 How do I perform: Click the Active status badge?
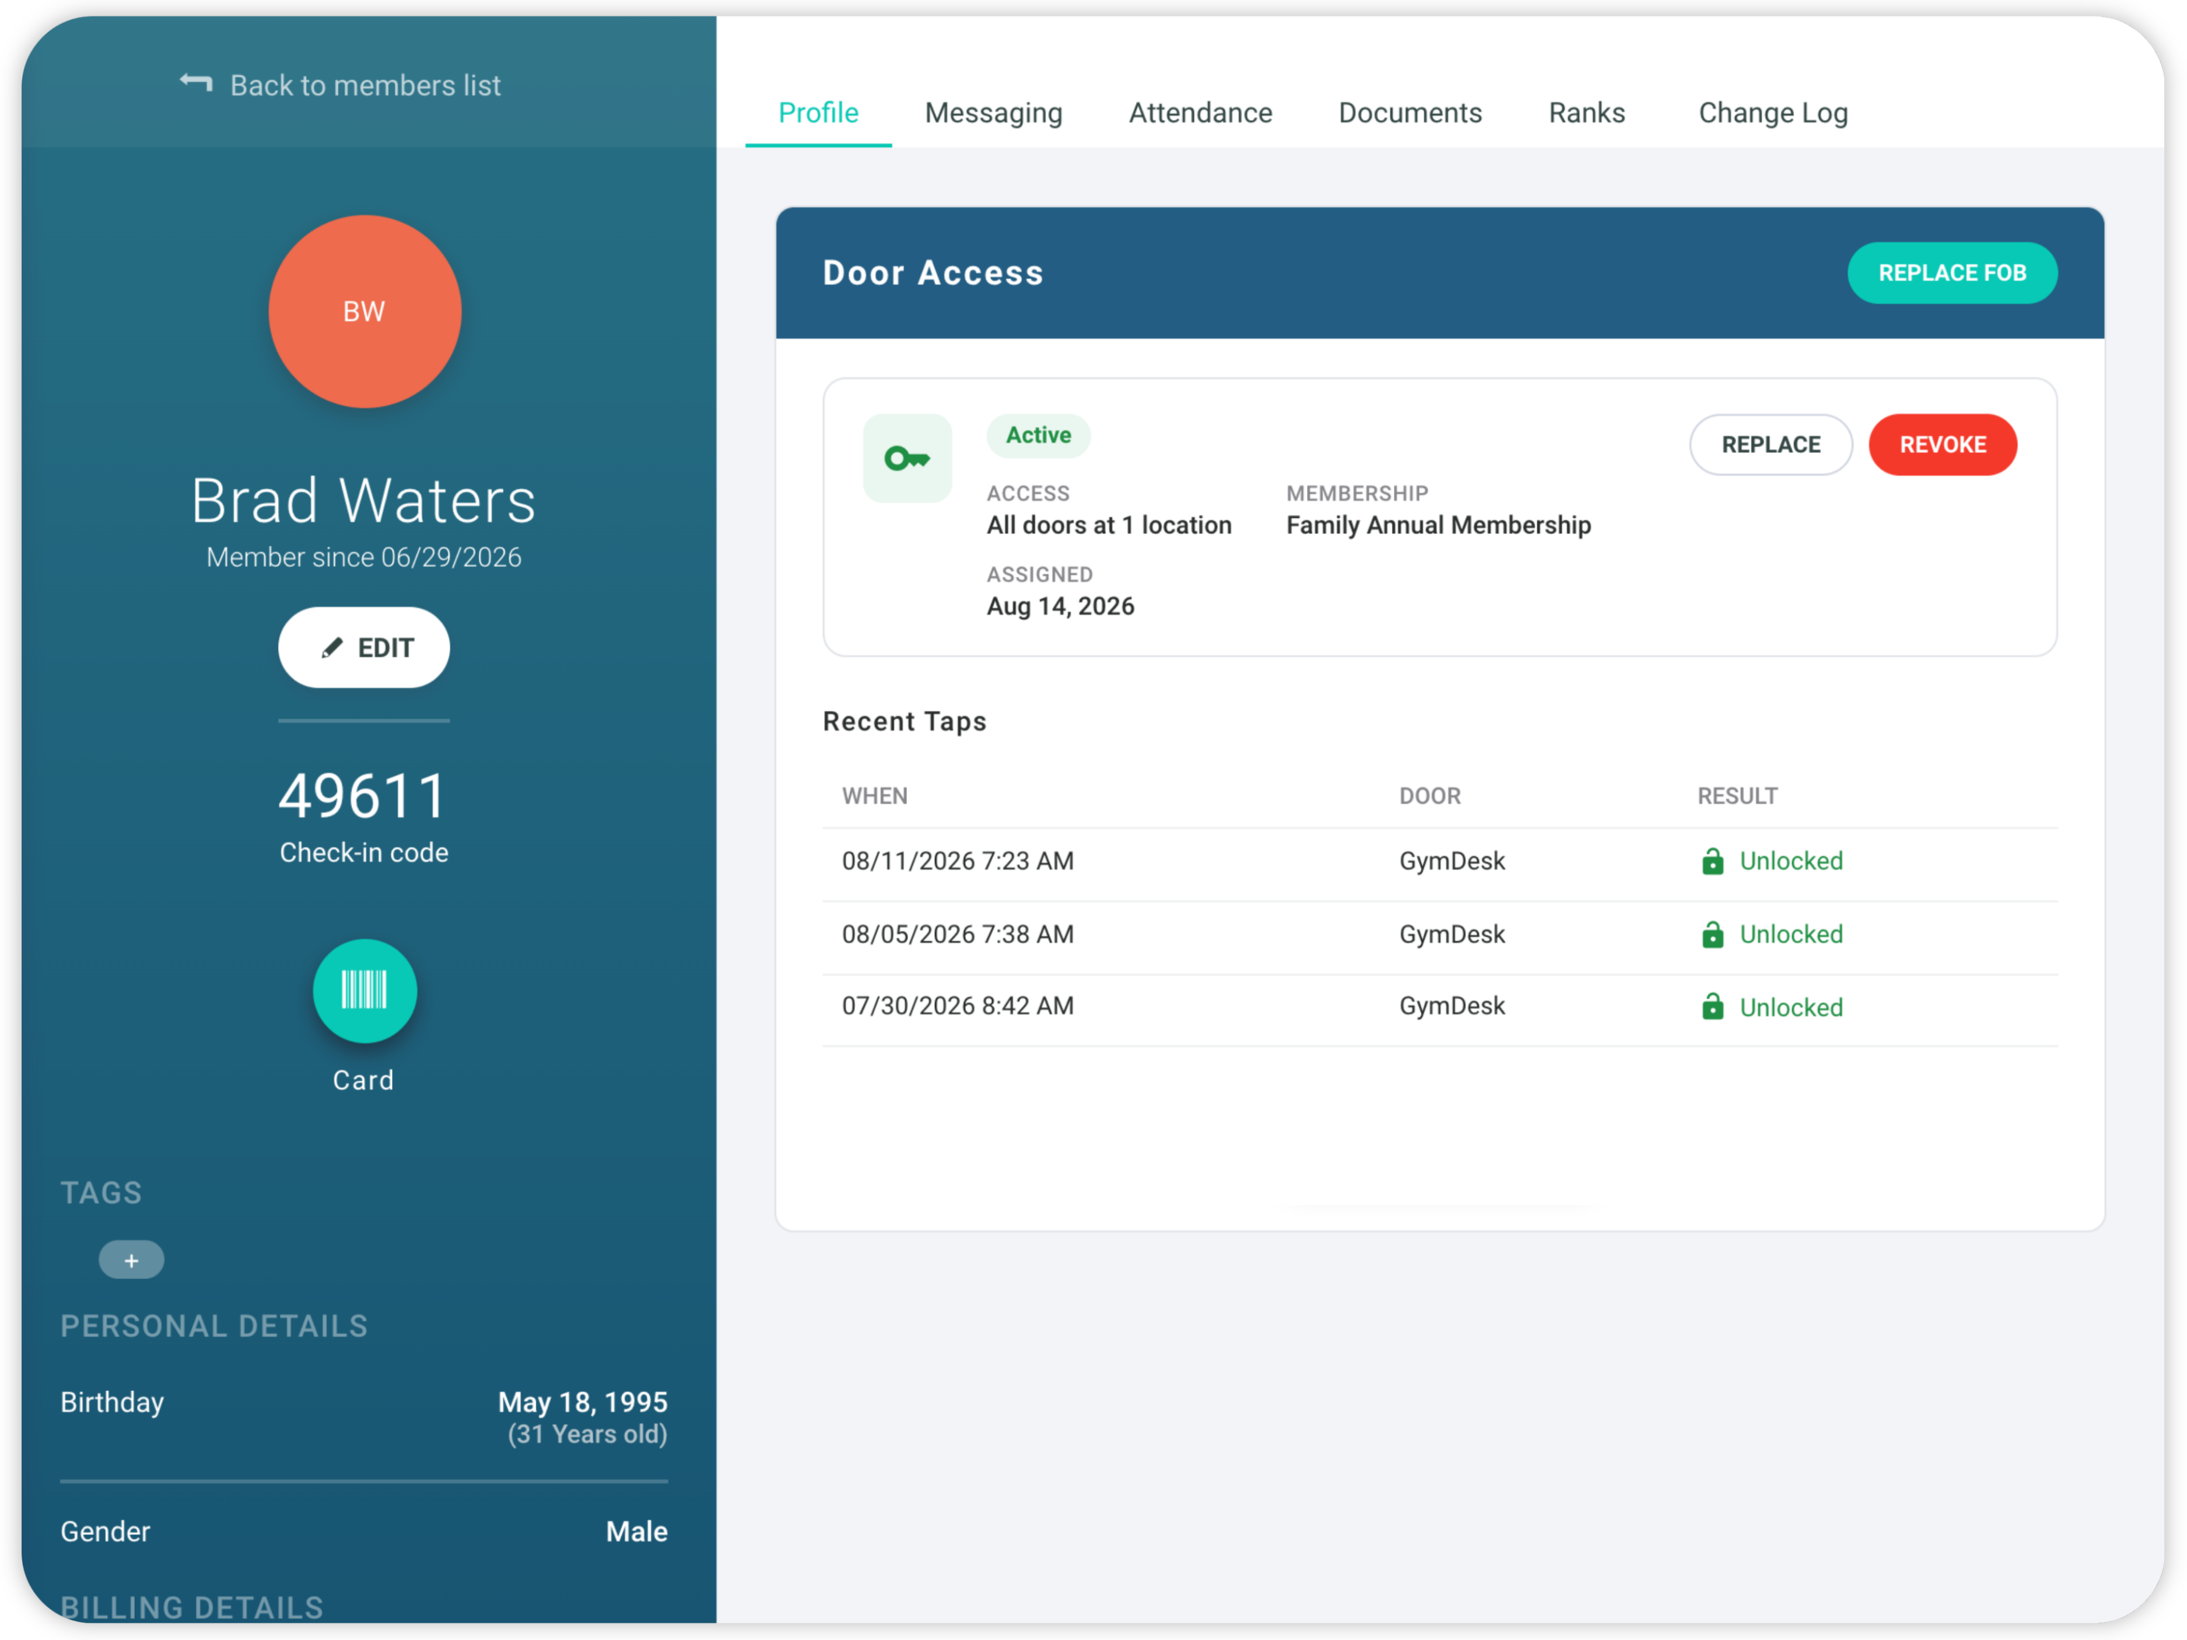point(1038,435)
